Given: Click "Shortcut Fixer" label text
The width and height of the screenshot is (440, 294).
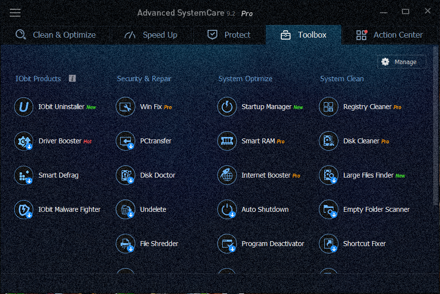Looking at the screenshot, I should pos(364,244).
